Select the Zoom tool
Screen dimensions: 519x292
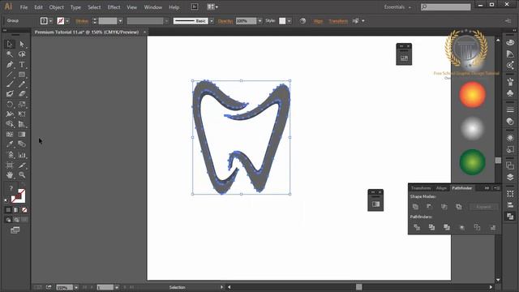pos(22,174)
